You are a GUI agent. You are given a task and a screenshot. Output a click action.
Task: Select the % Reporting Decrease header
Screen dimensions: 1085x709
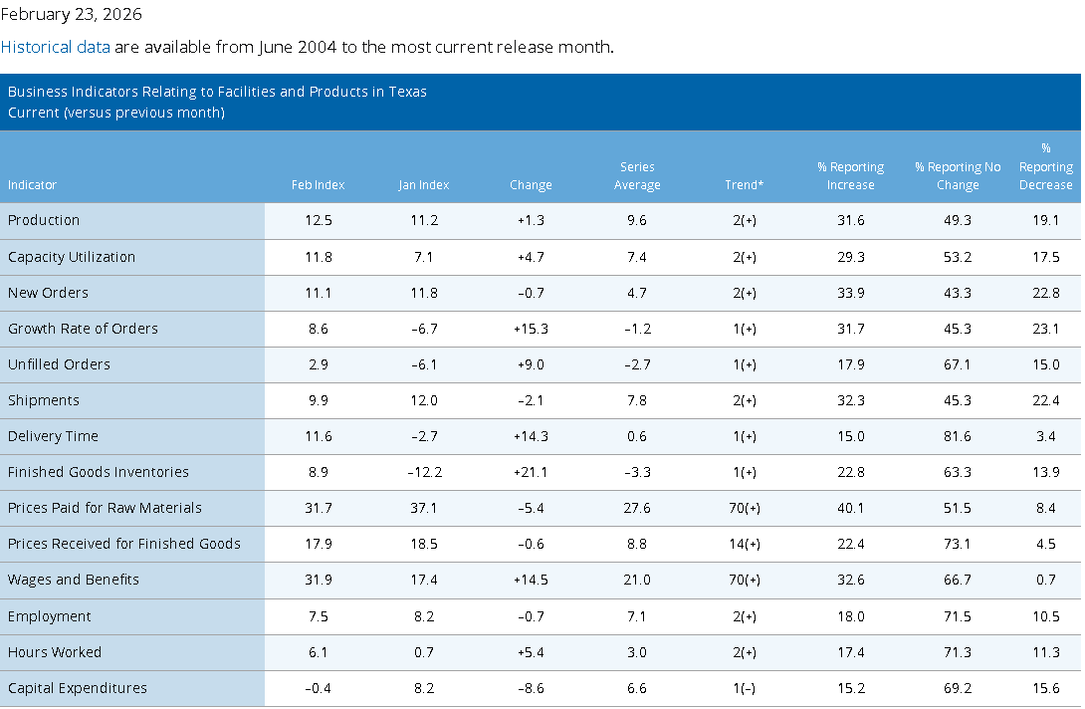[x=1045, y=167]
